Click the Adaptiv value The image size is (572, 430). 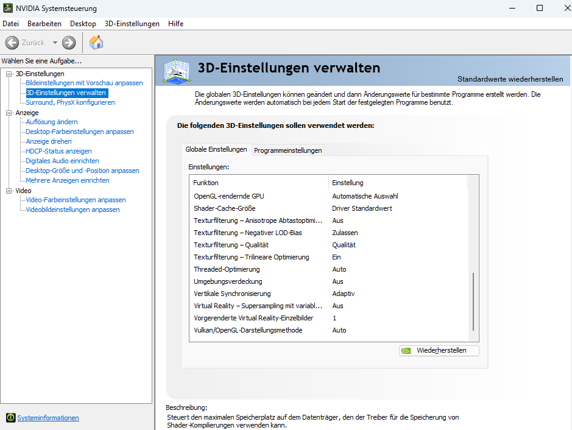tap(344, 294)
